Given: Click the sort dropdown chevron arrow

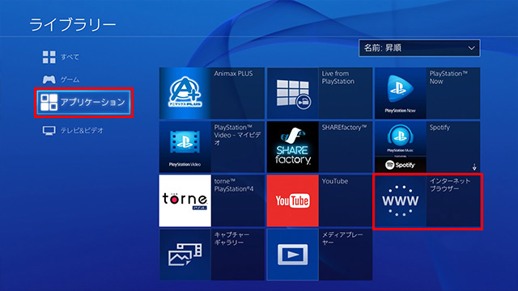Looking at the screenshot, I should [x=471, y=48].
